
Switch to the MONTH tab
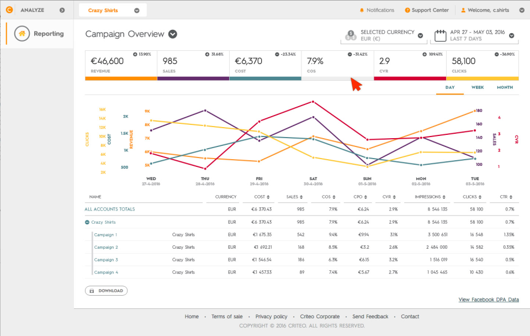[504, 87]
